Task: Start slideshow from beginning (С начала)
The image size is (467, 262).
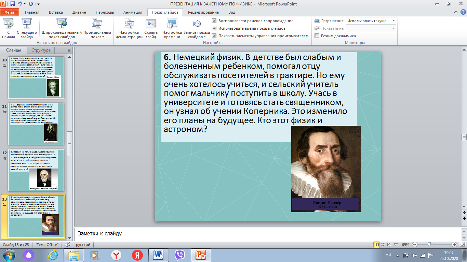Action: point(8,29)
